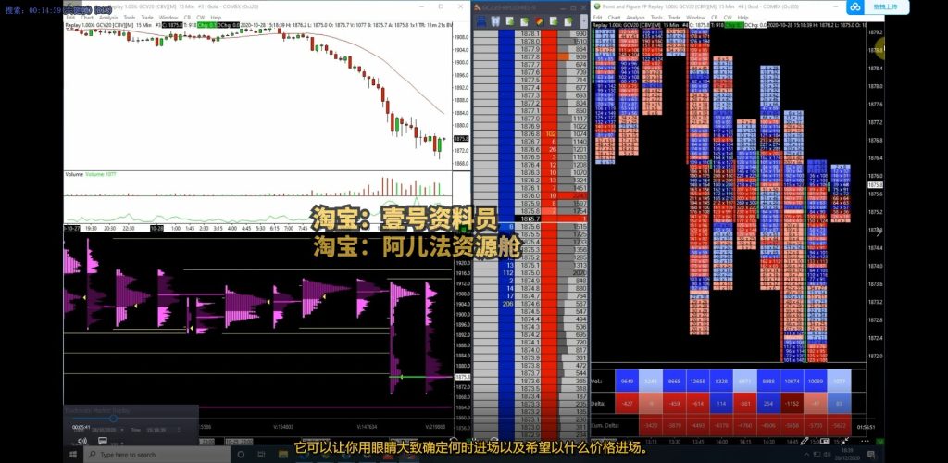Click the 1875.0 current price tag on candlestick axis

coord(461,138)
